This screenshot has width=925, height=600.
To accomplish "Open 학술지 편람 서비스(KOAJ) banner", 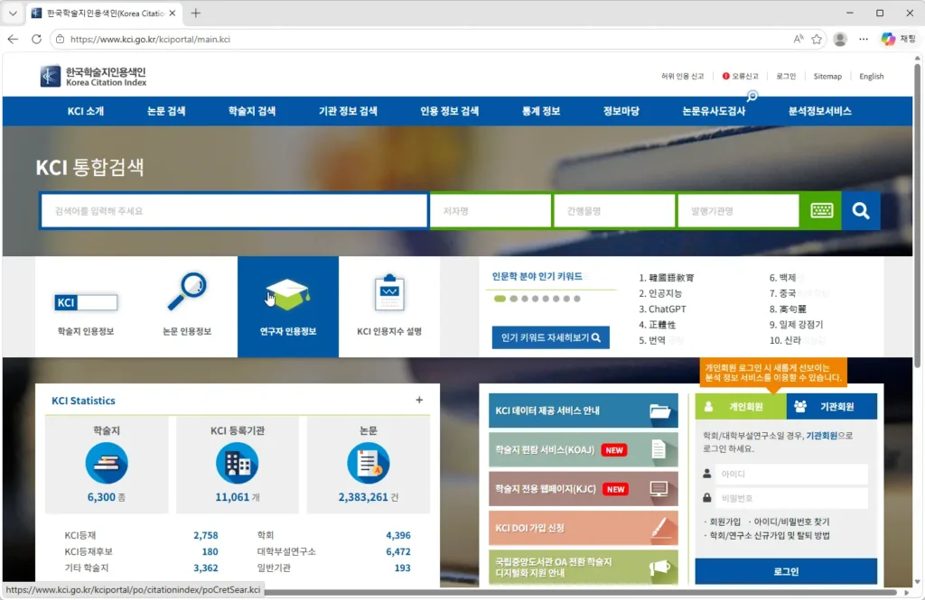I will (584, 449).
